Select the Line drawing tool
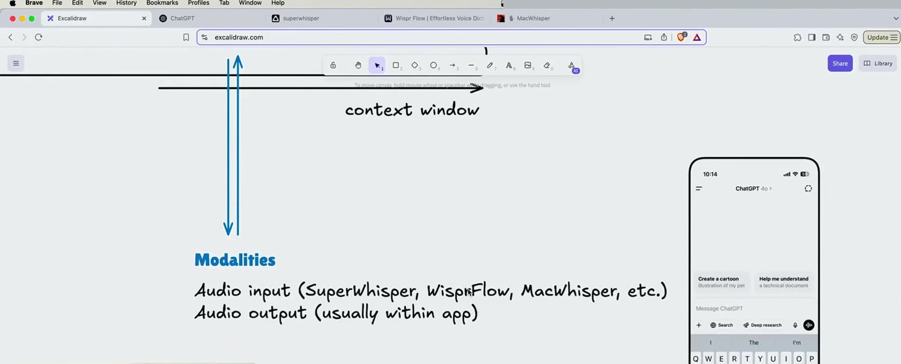 pyautogui.click(x=471, y=65)
